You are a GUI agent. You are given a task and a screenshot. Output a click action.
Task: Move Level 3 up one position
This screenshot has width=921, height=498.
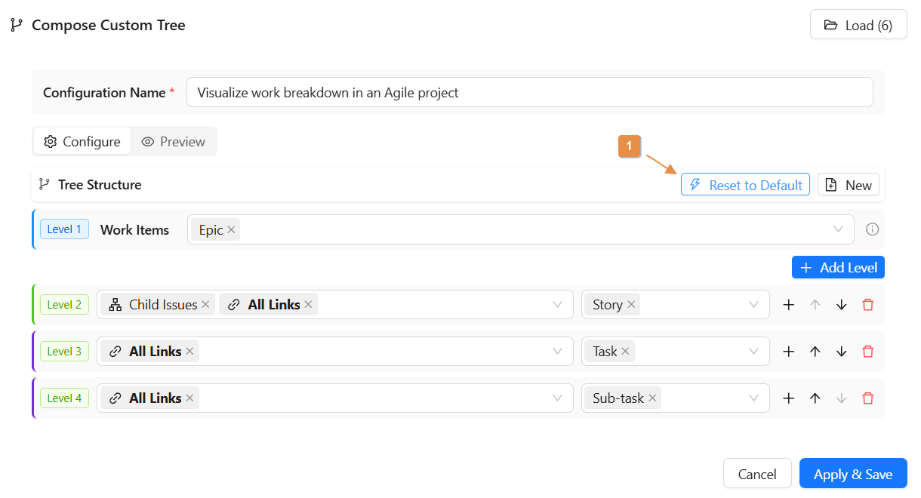[815, 352]
